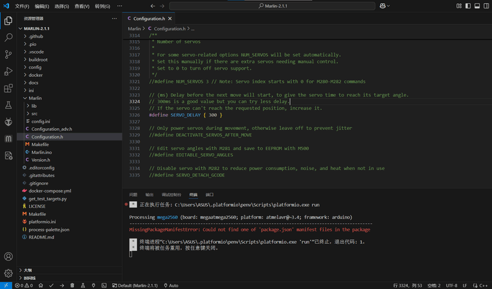Open explorer panel more actions ellipsis
This screenshot has width=492, height=289.
114,19
